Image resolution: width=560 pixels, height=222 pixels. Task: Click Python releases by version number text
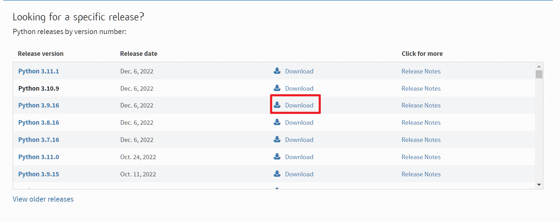coord(69,32)
